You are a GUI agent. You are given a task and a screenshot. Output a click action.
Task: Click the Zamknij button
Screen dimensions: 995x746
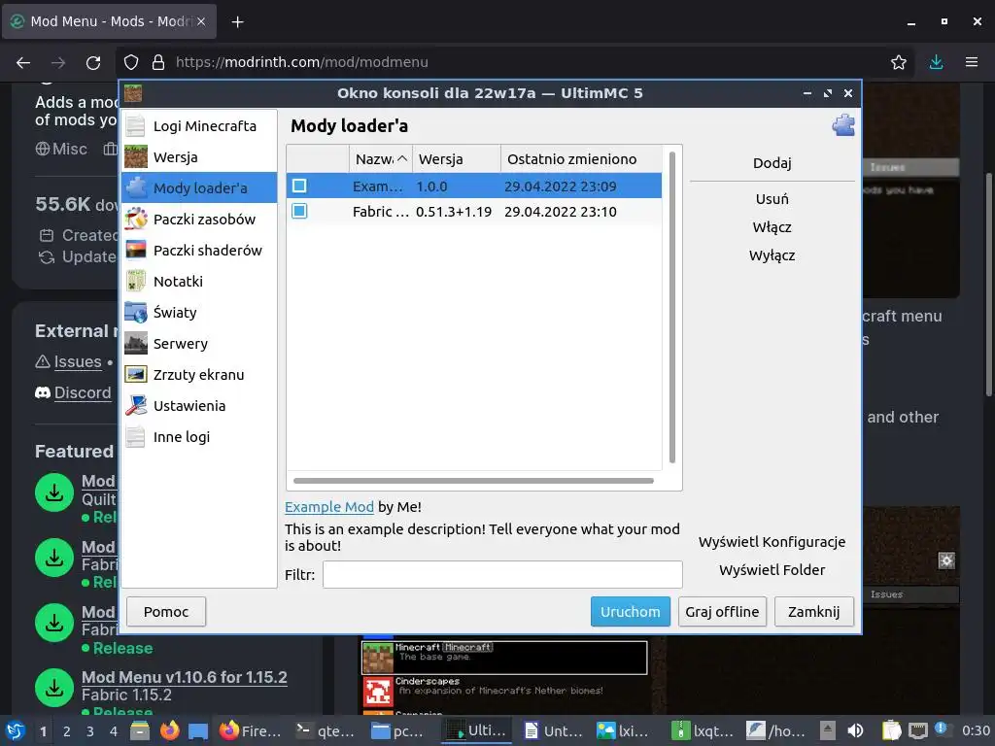pos(813,612)
